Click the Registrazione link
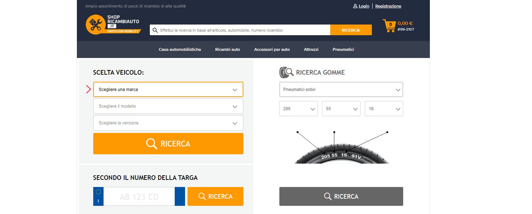Viewport: 532px width, 214px height. (388, 6)
